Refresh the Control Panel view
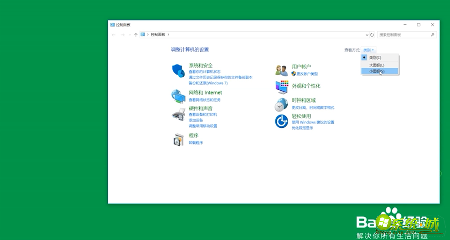Viewport: 450px width, 240px height. (372, 35)
